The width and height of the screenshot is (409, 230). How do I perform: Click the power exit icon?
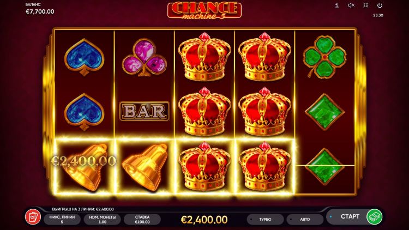(380, 5)
